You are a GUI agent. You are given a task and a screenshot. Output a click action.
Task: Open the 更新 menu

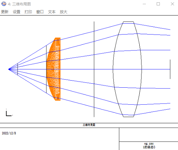[5, 12]
